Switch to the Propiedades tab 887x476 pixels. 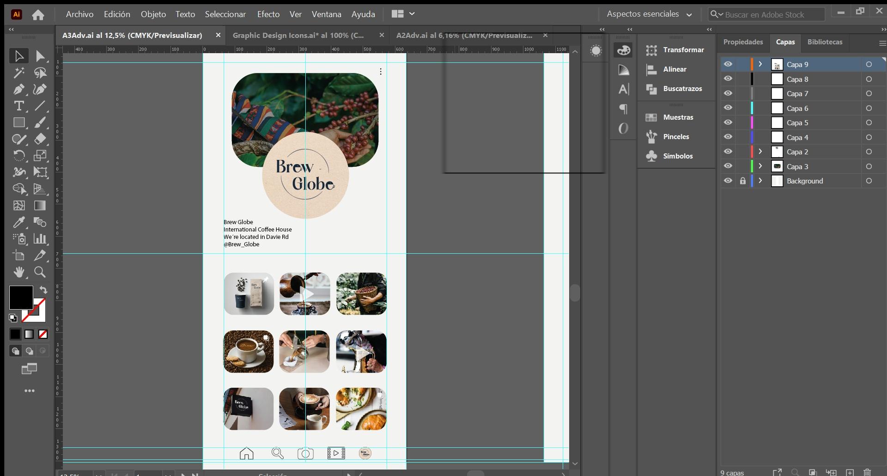coord(743,42)
